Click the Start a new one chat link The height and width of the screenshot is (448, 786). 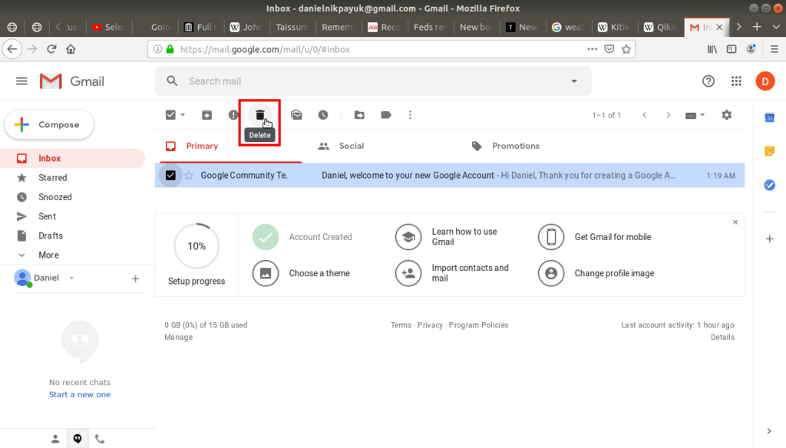coord(80,394)
